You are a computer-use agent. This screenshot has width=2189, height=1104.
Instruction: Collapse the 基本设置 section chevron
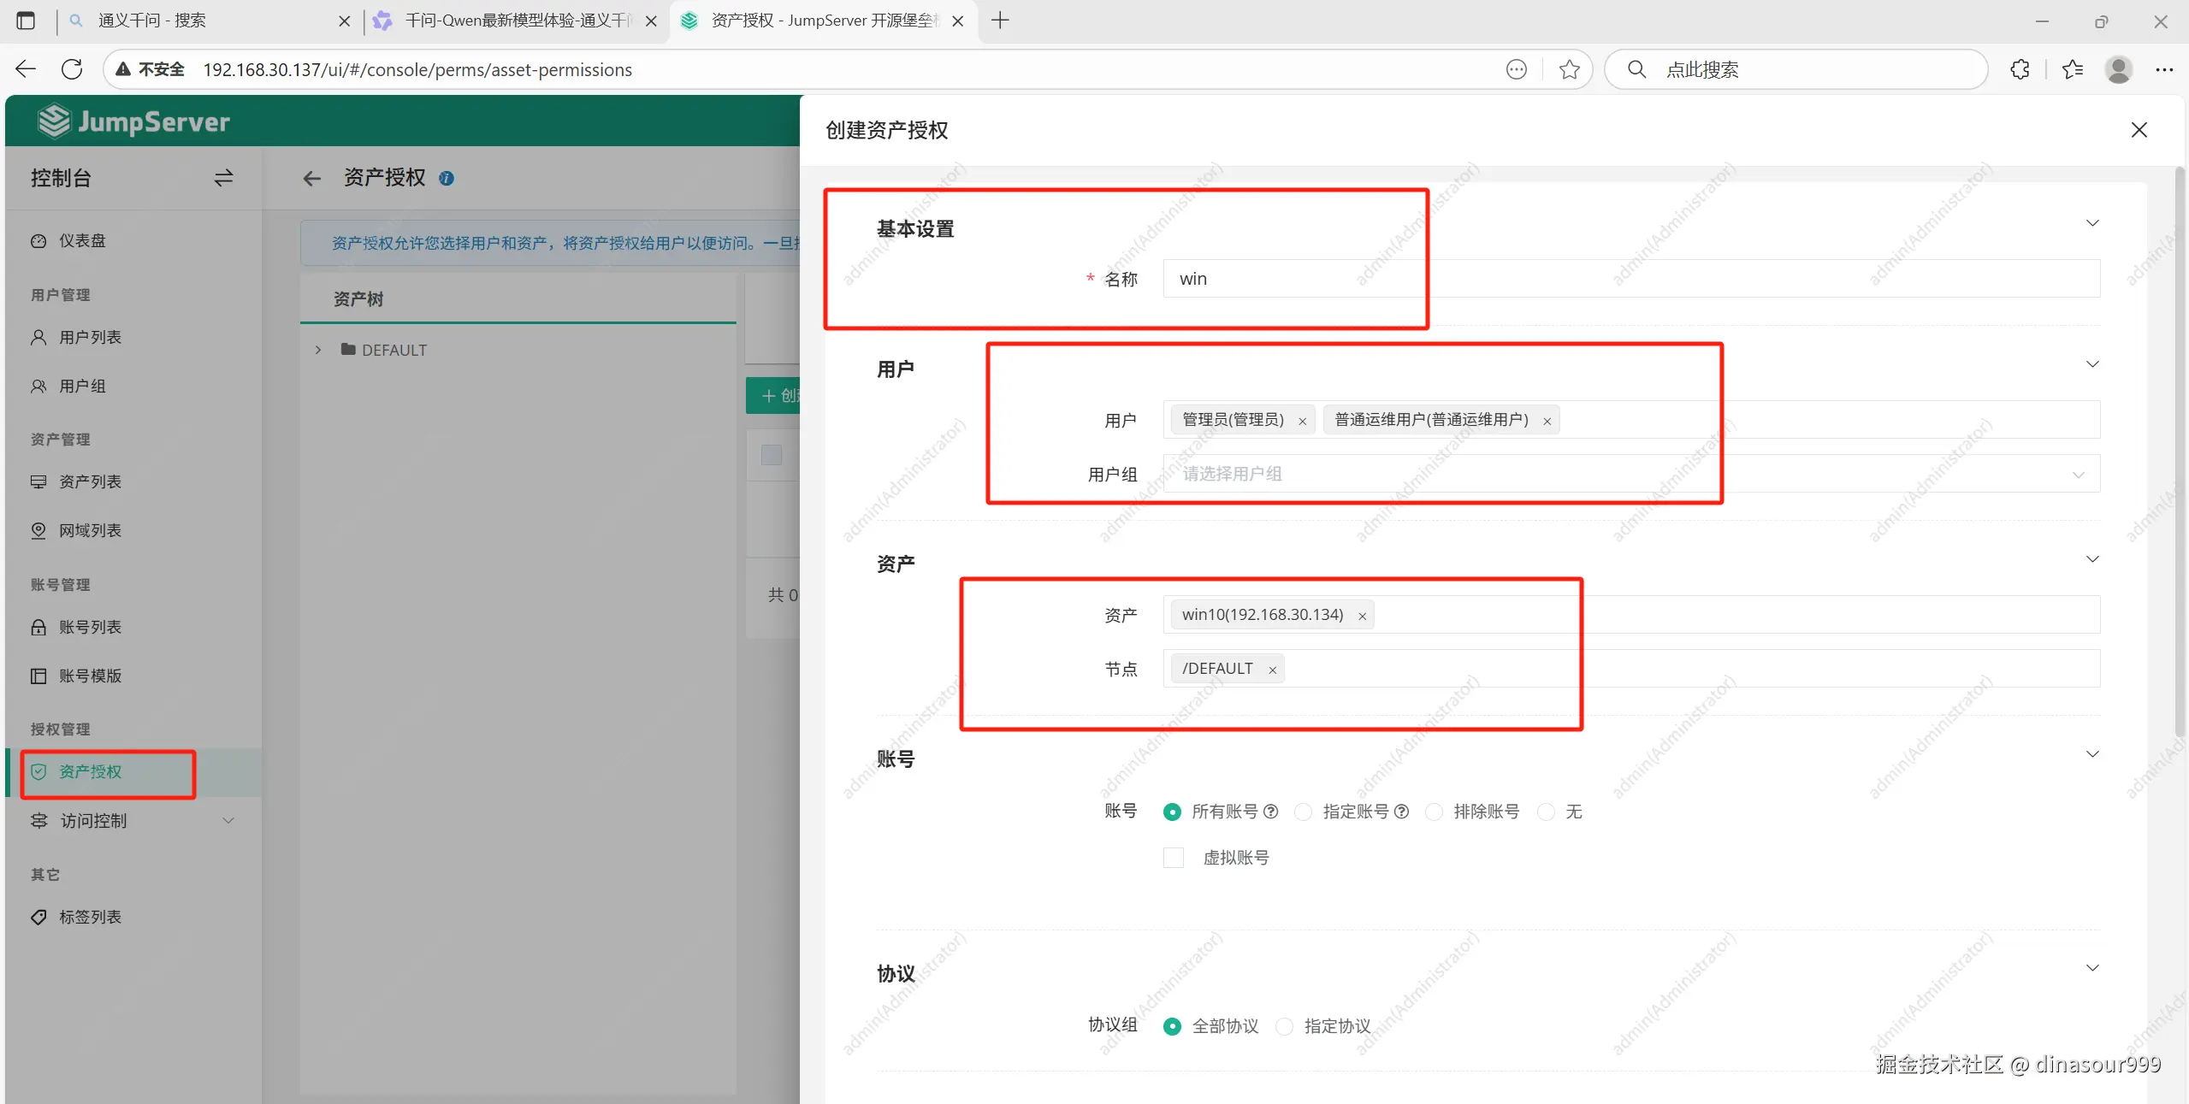[2091, 223]
